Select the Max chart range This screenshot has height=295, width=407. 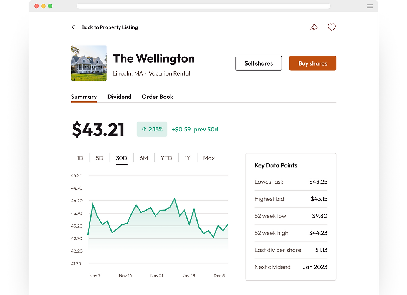pyautogui.click(x=209, y=158)
